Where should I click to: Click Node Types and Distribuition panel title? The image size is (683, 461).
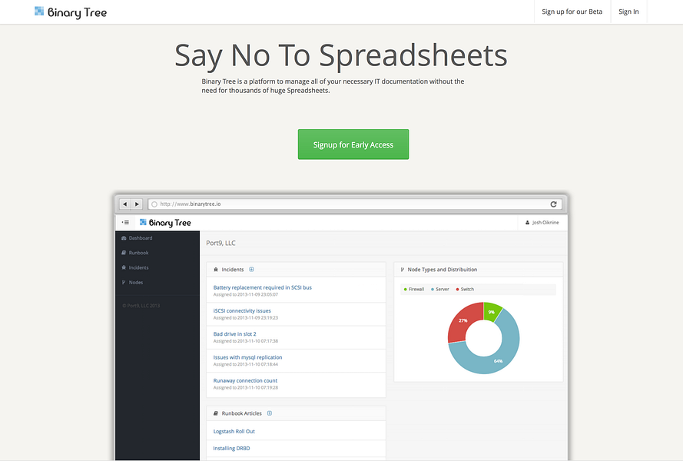tap(442, 270)
